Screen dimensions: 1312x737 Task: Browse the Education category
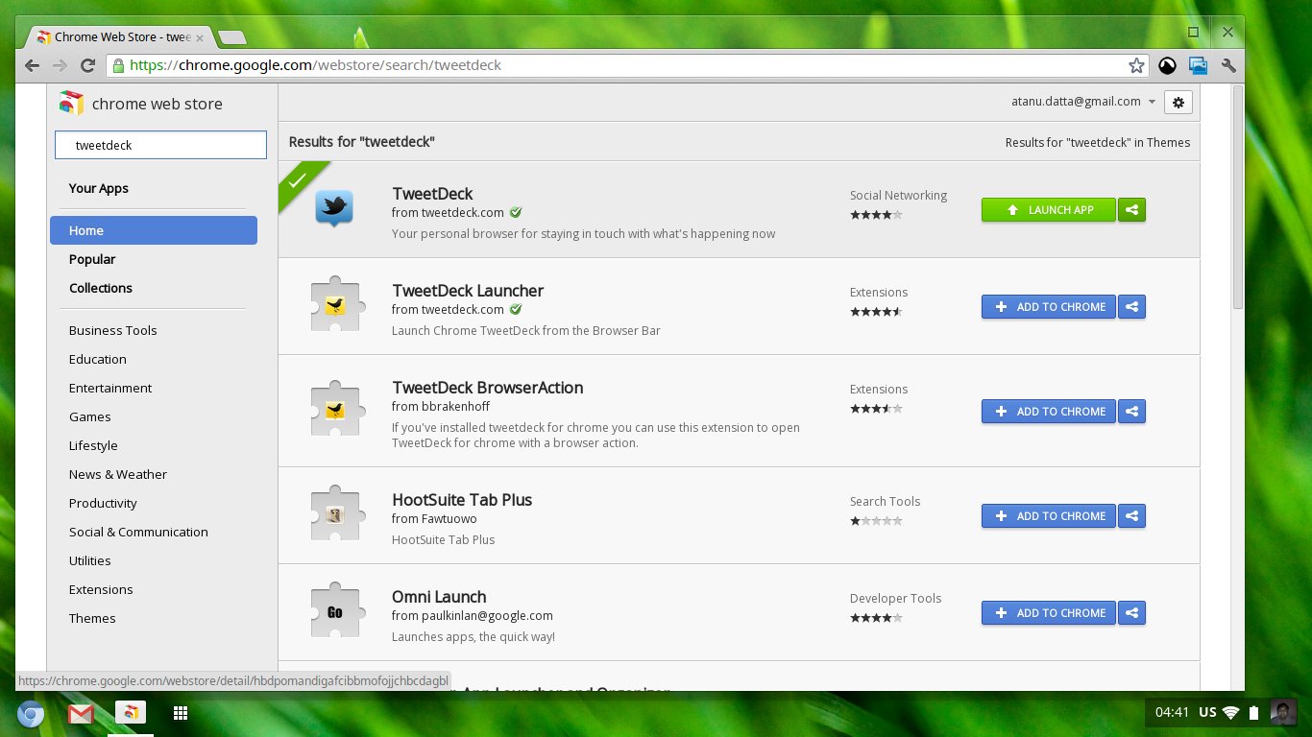[x=98, y=359]
